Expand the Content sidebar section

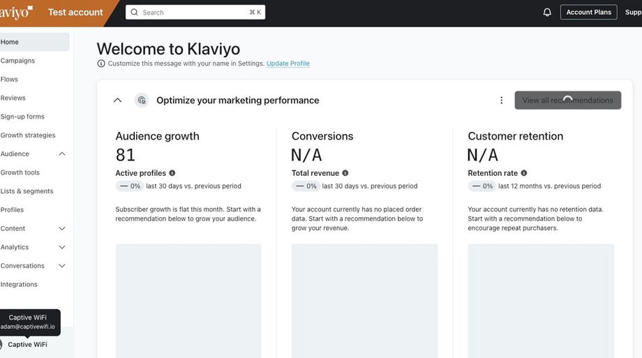[62, 229]
